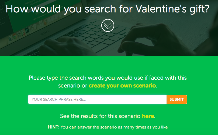Follow the 'here' results link
This screenshot has width=218, height=135.
point(148,116)
